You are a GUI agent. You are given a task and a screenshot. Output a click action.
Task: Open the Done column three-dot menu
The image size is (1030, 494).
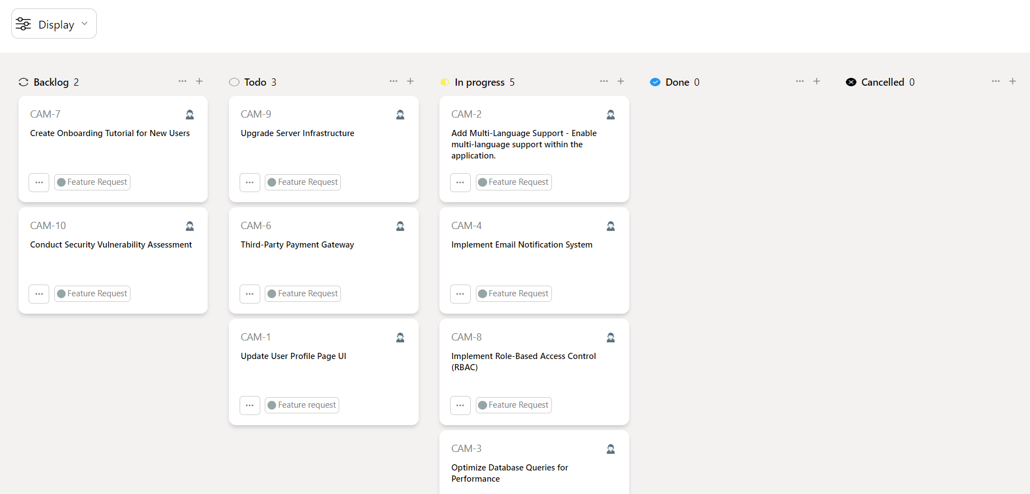(800, 81)
